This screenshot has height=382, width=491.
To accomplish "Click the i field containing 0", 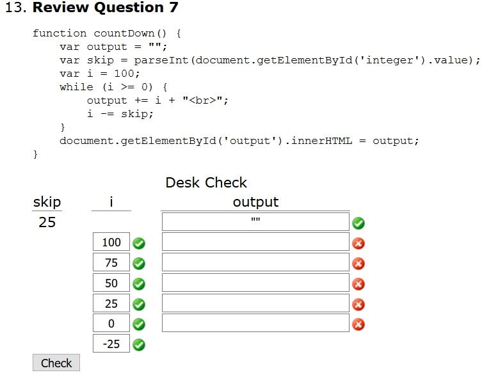I will 111,324.
